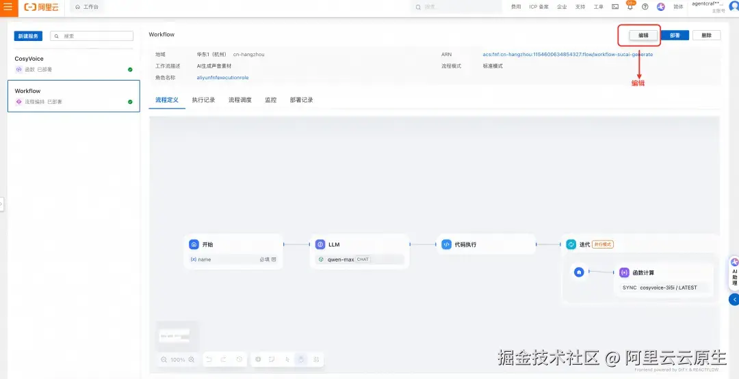Open the ICP 备案 menu item
Viewport: 739px width, 379px height.
pyautogui.click(x=539, y=7)
